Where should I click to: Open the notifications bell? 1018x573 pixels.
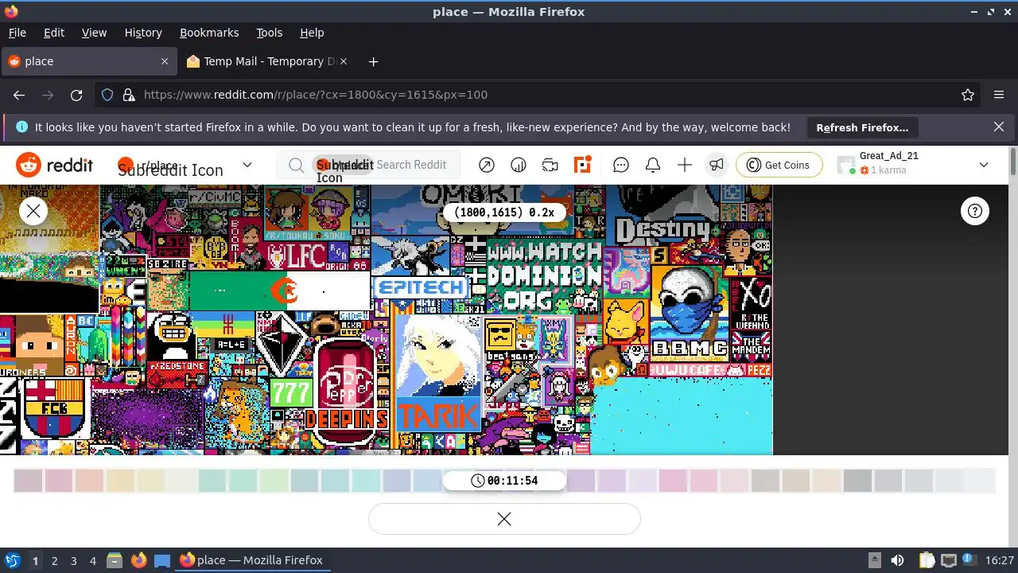(x=653, y=165)
